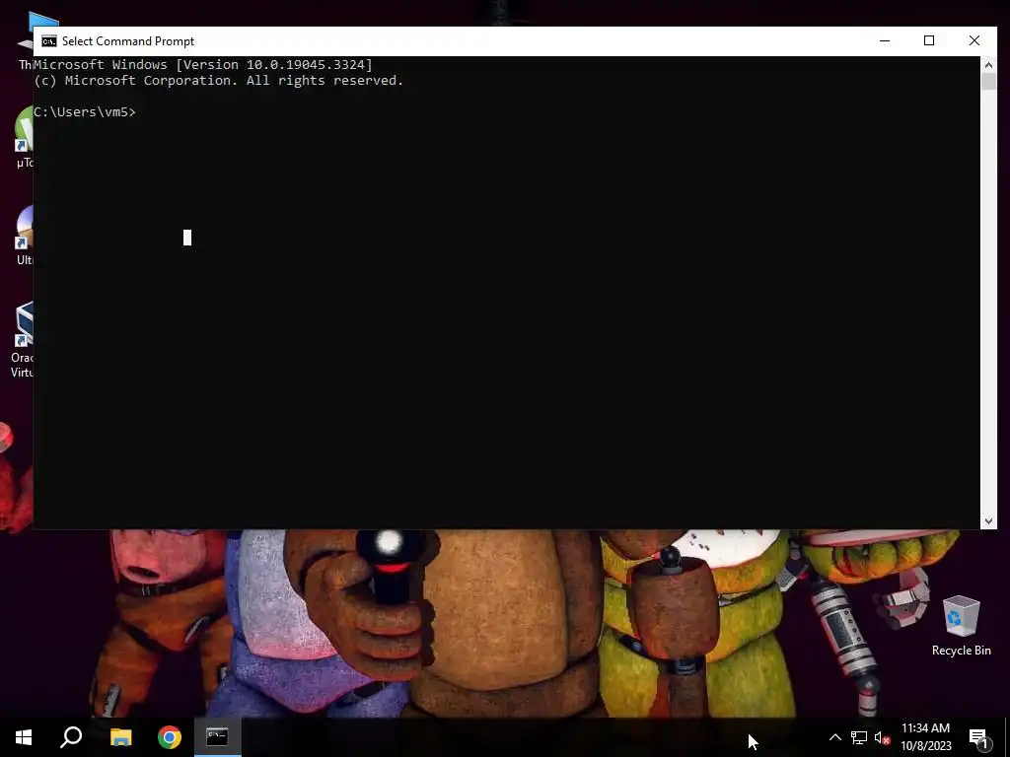Viewport: 1010px width, 757px height.
Task: Open the network status tray icon
Action: point(859,737)
